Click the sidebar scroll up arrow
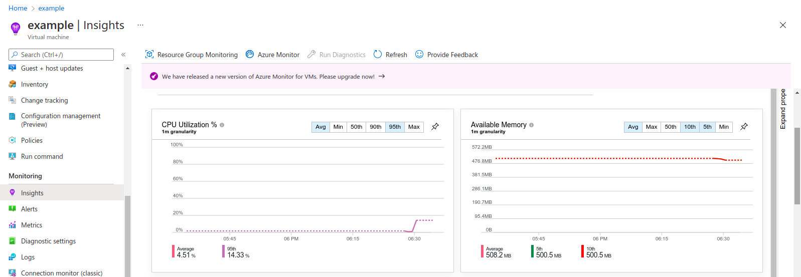Viewport: 801px width, 277px height. click(x=127, y=68)
